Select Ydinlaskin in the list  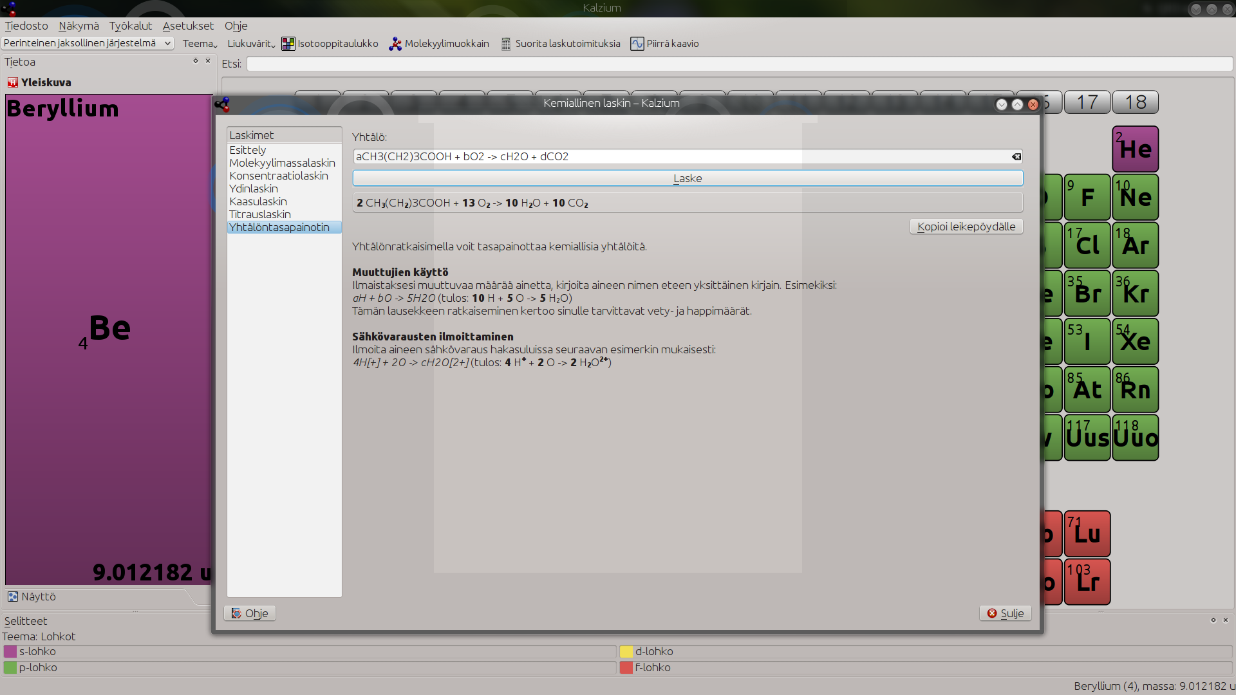click(284, 189)
